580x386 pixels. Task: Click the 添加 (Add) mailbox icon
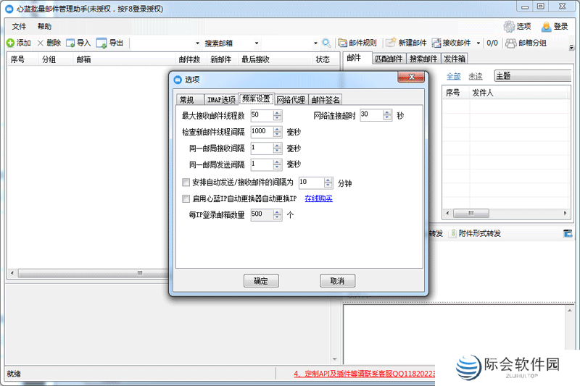(11, 43)
